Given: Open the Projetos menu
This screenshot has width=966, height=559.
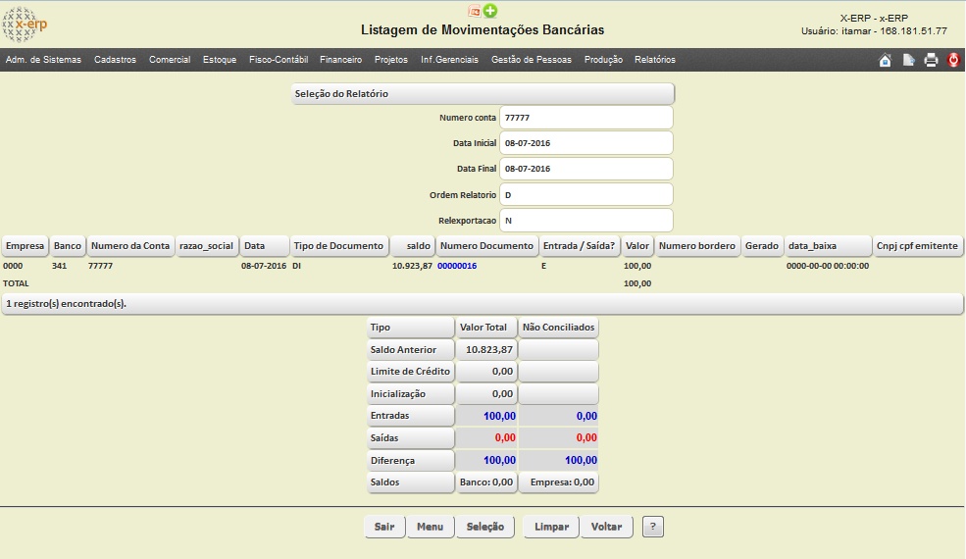Looking at the screenshot, I should click(x=390, y=60).
